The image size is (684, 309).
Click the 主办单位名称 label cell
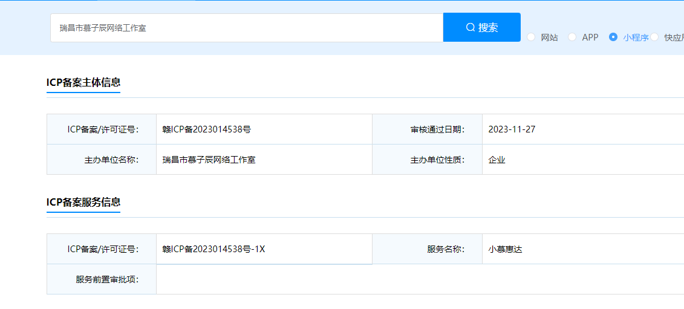102,159
